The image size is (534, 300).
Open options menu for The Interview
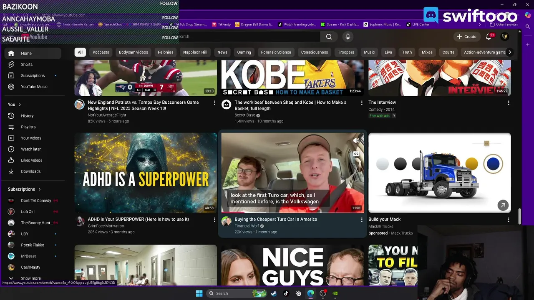coord(509,102)
